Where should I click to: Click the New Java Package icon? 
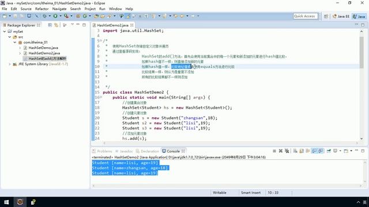point(78,16)
